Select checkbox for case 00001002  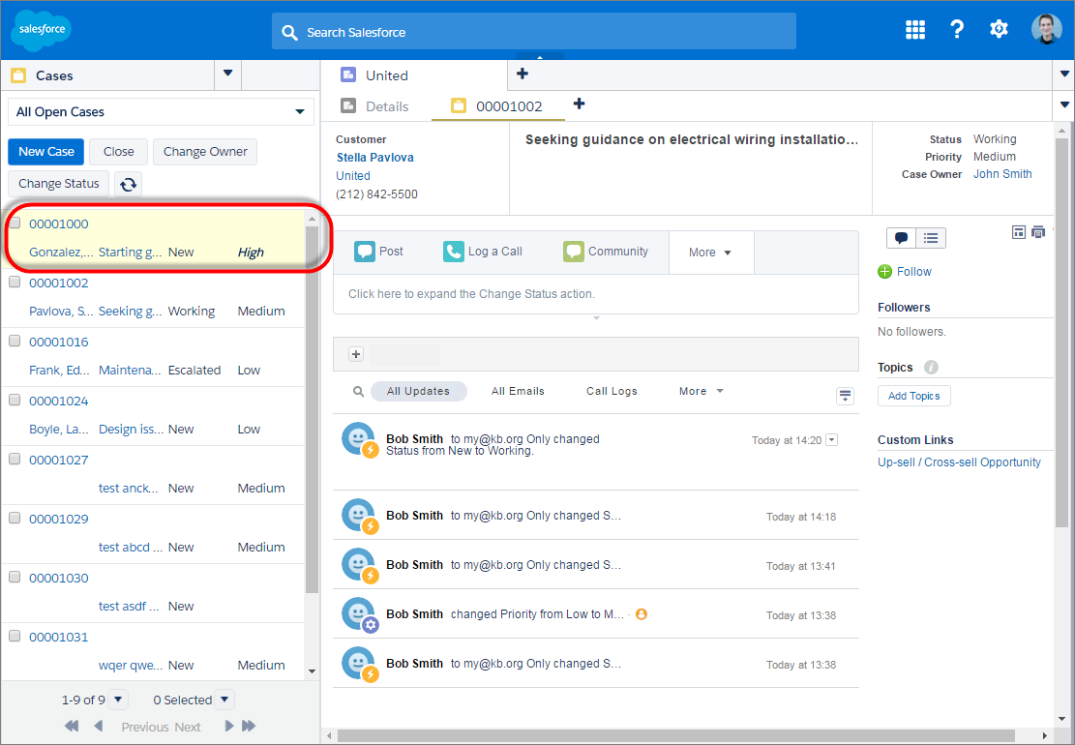click(15, 282)
